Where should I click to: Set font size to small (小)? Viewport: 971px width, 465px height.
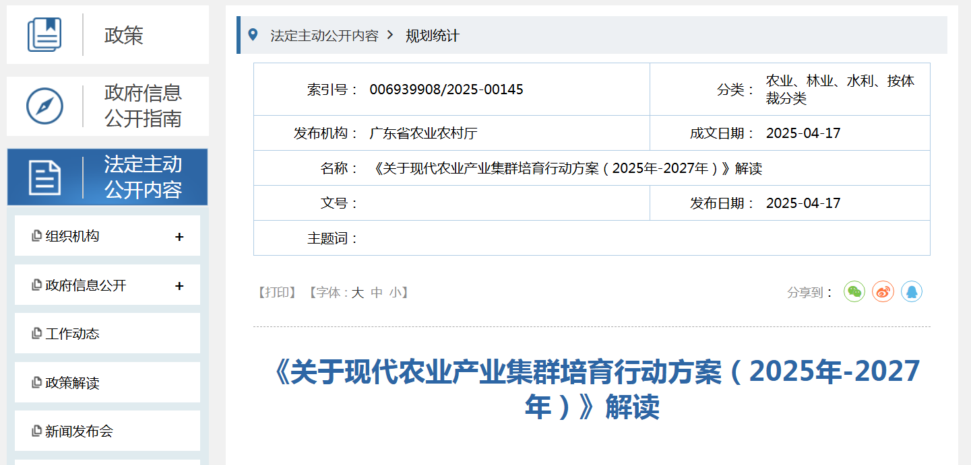tap(395, 293)
